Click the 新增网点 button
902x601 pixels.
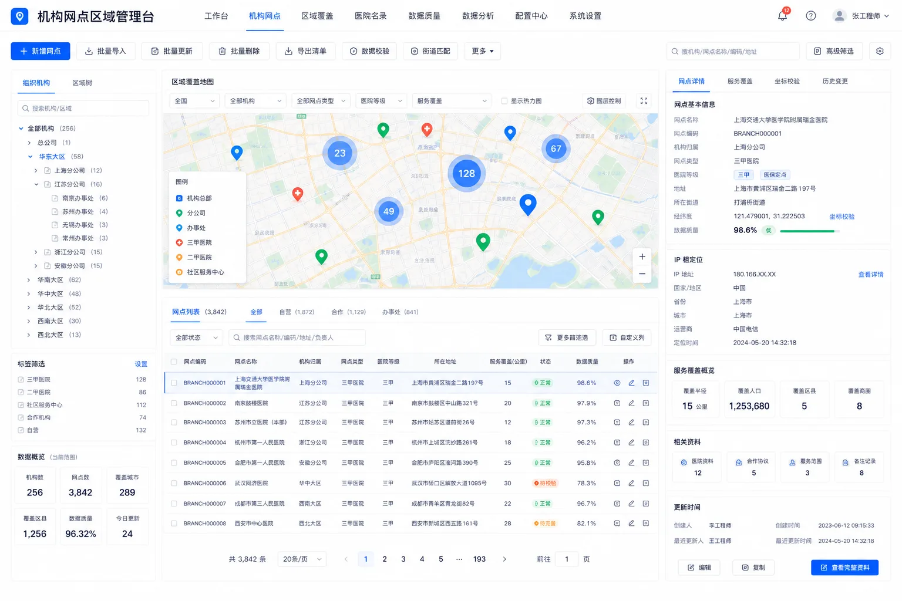coord(41,51)
